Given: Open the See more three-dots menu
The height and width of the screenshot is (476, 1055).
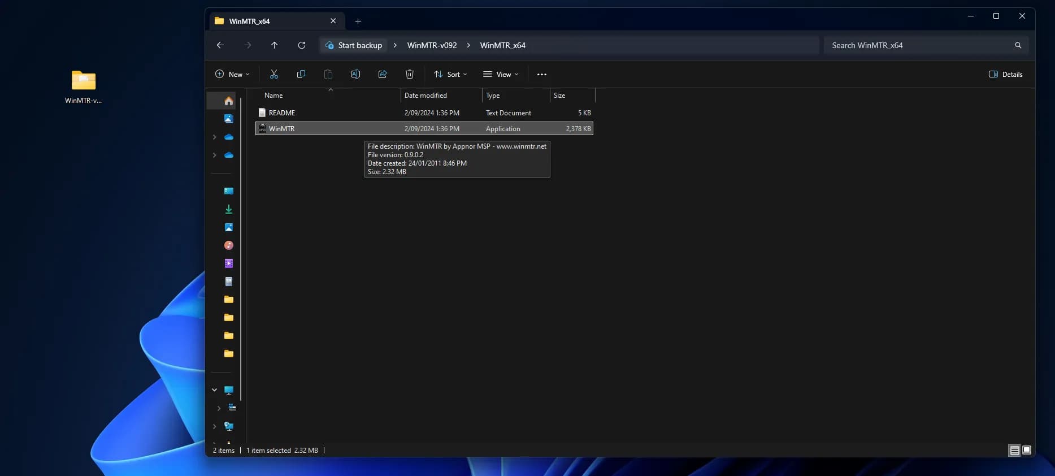Looking at the screenshot, I should click(542, 74).
